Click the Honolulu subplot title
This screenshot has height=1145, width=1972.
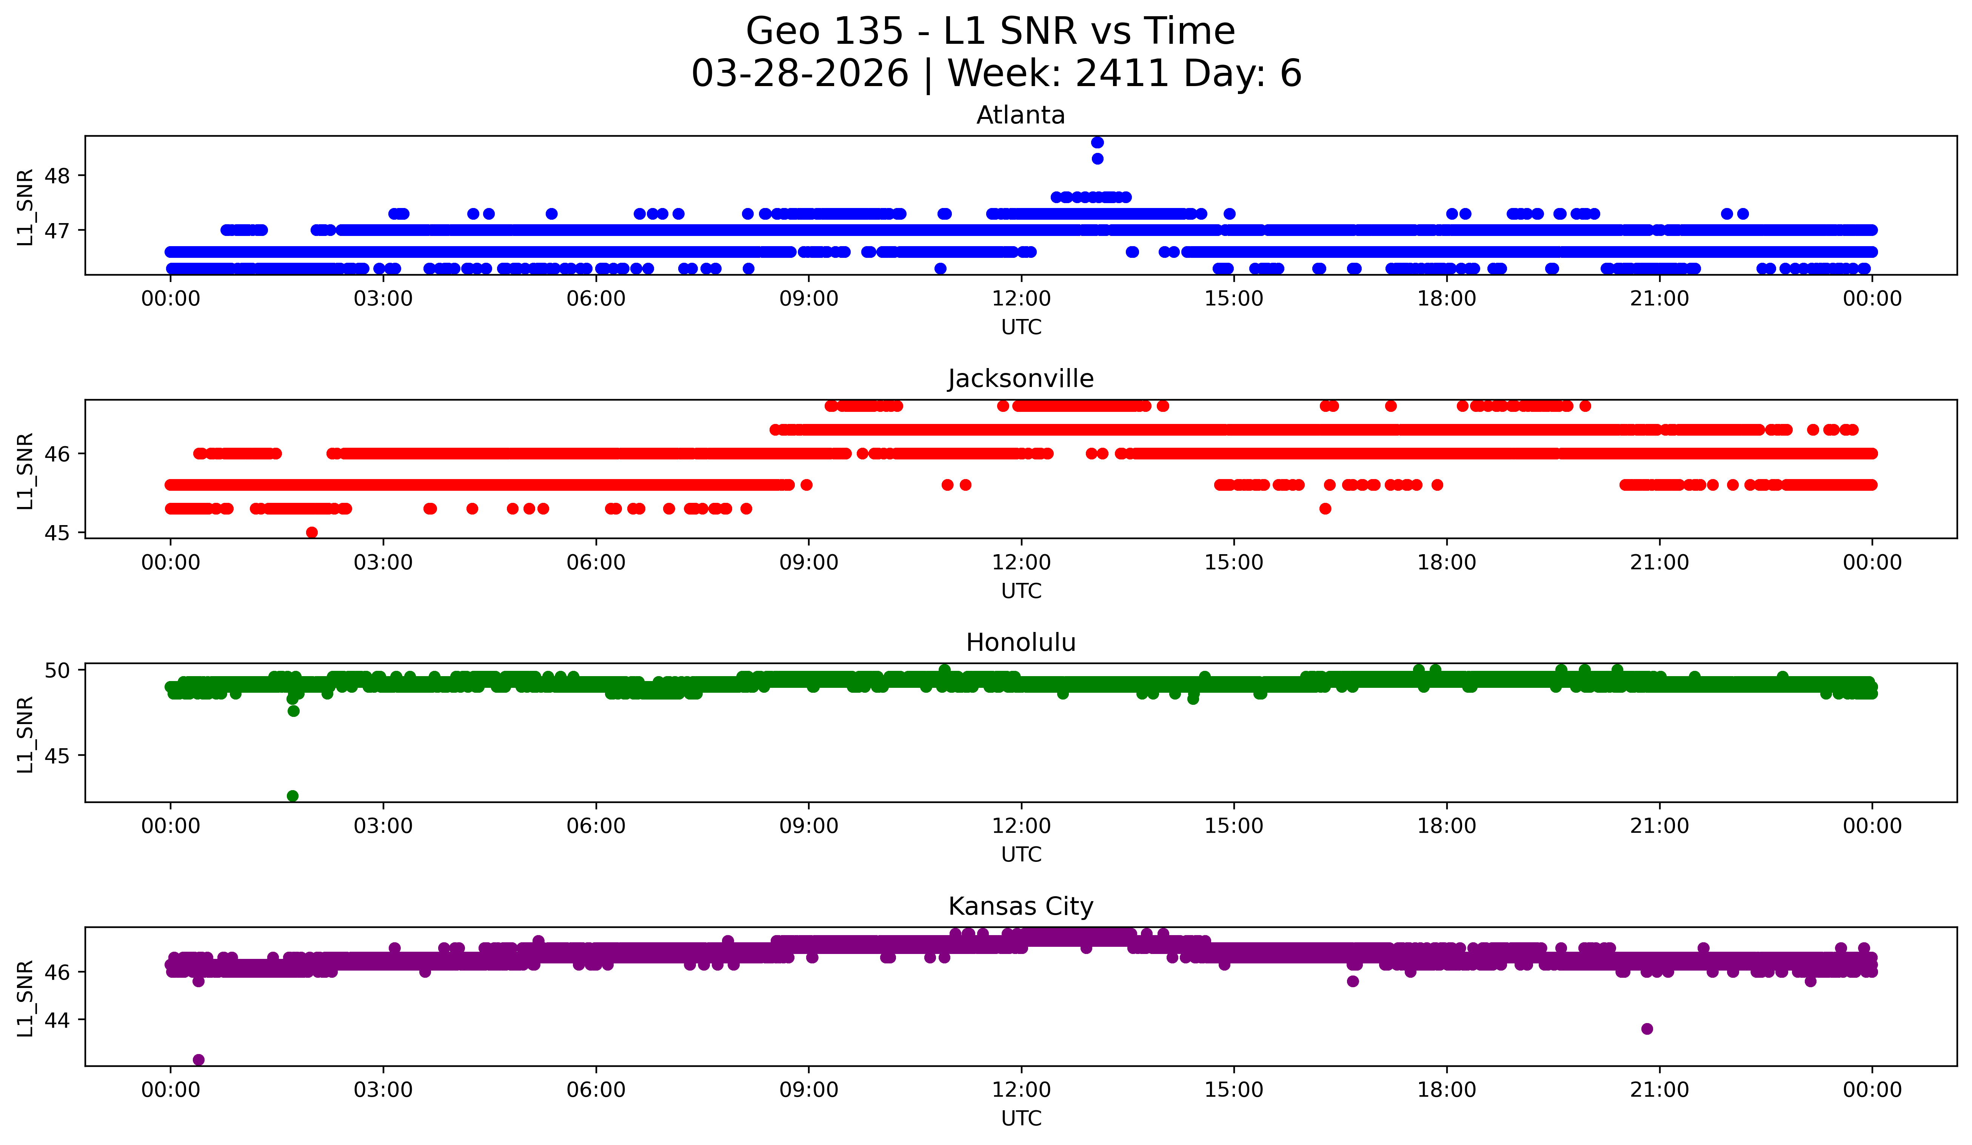1021,643
